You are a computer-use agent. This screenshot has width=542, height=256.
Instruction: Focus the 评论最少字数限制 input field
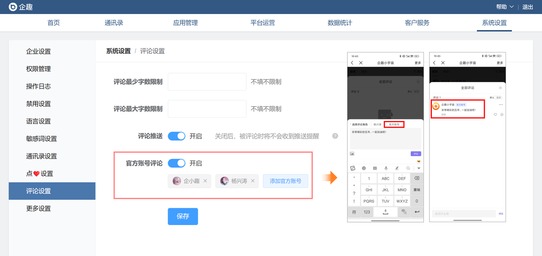pos(207,82)
